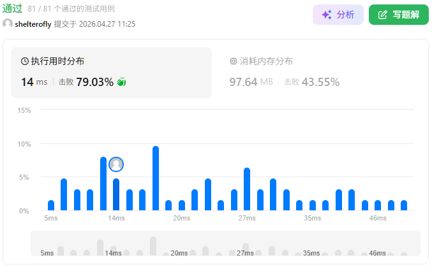Click the chip icon beside 消耗内存分布
Screen dimensions: 432x267
click(x=233, y=62)
